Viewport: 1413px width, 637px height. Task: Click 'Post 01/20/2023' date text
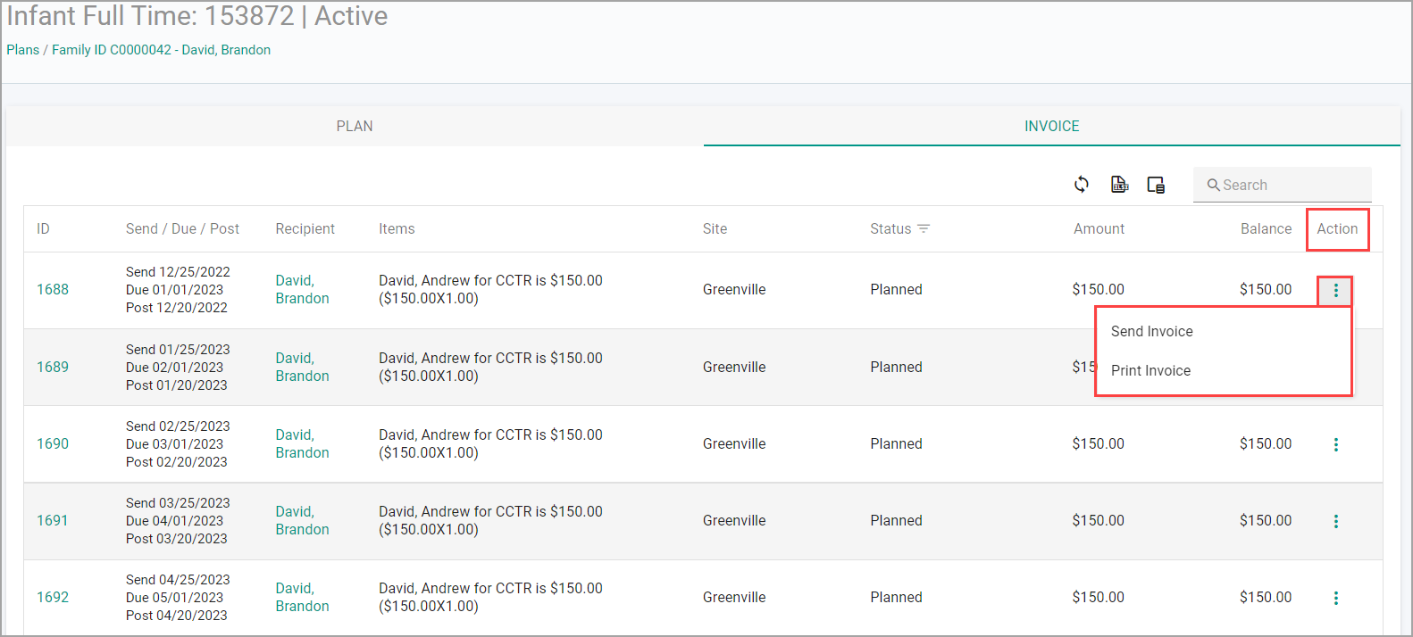pos(177,385)
